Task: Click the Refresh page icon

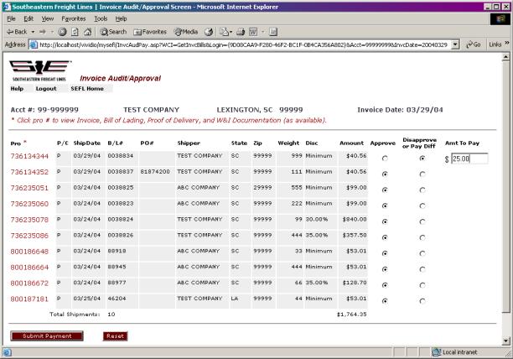Action: point(74,31)
